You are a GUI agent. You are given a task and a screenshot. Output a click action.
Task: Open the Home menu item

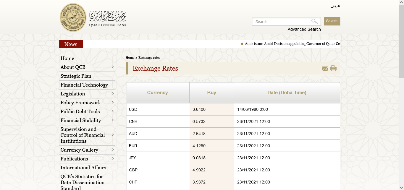pyautogui.click(x=67, y=59)
